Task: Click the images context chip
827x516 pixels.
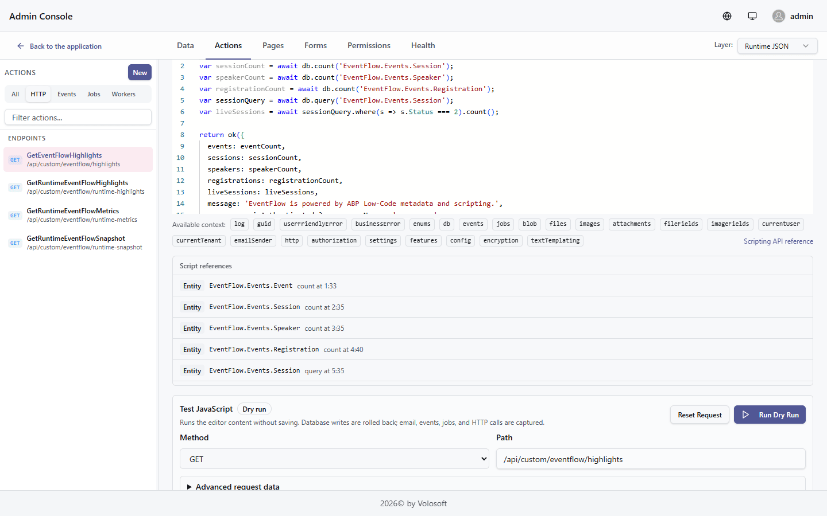Action: point(589,224)
